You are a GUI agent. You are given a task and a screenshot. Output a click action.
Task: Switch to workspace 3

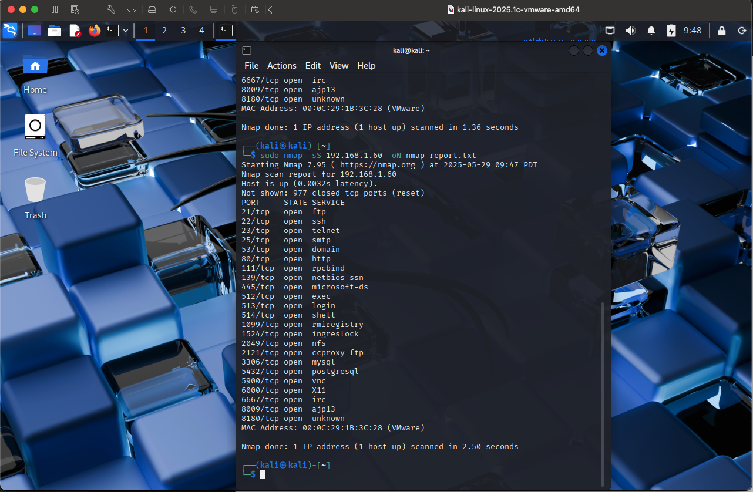pyautogui.click(x=183, y=31)
